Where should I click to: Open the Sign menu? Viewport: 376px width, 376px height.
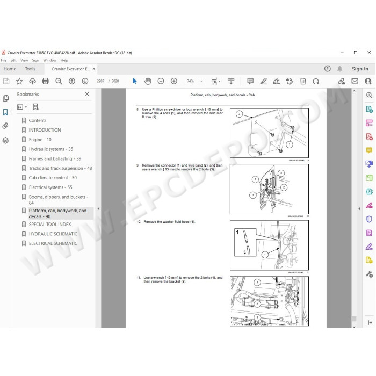click(x=35, y=60)
